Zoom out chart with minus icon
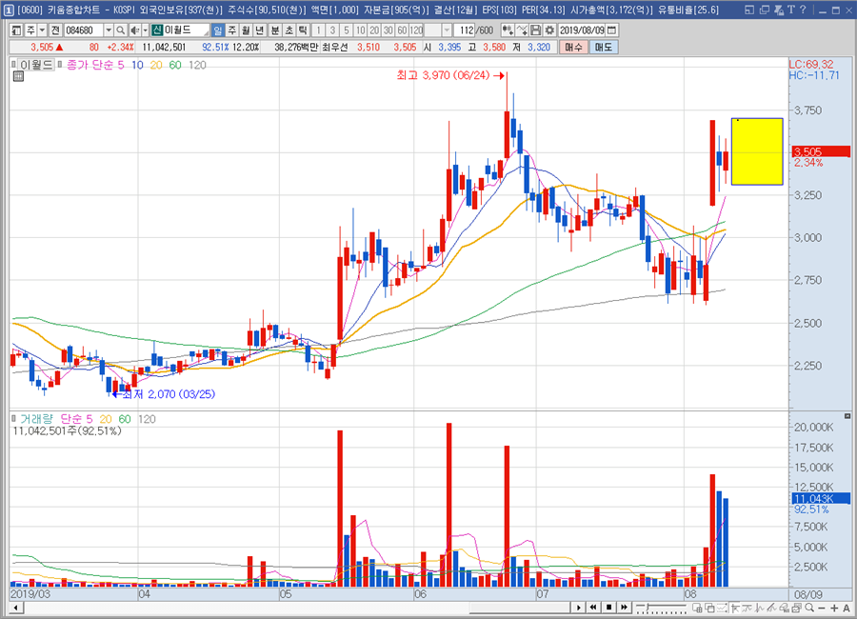Image resolution: width=857 pixels, height=619 pixels. pos(822,608)
